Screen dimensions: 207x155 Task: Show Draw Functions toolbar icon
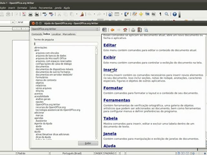(126, 14)
